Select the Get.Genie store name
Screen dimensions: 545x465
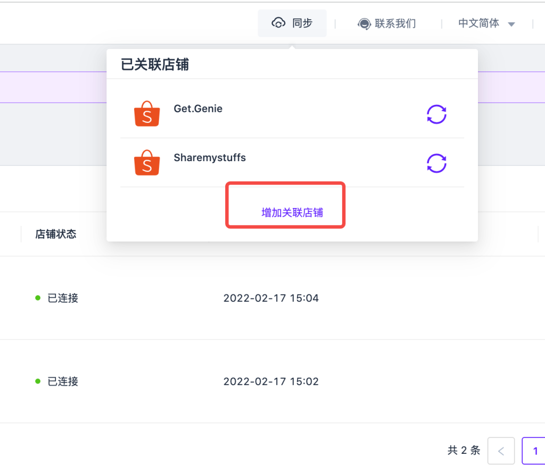click(198, 109)
